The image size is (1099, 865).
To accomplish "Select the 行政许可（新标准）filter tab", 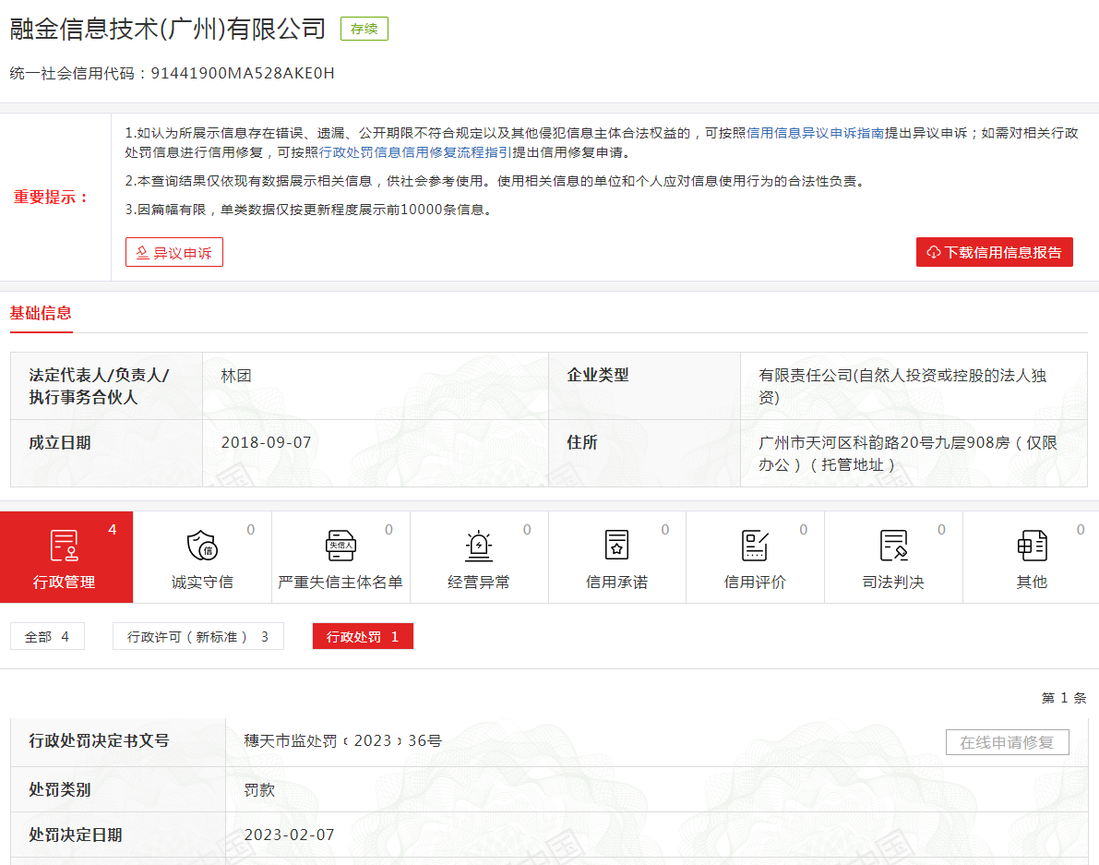I will (198, 636).
